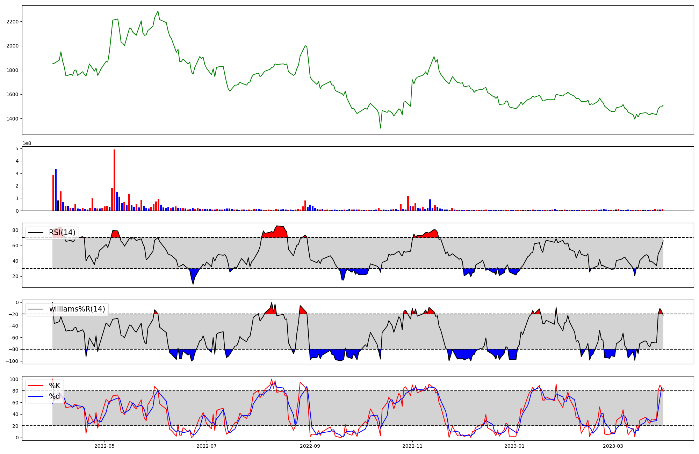Click the 2022-09 x-axis date label

310,446
